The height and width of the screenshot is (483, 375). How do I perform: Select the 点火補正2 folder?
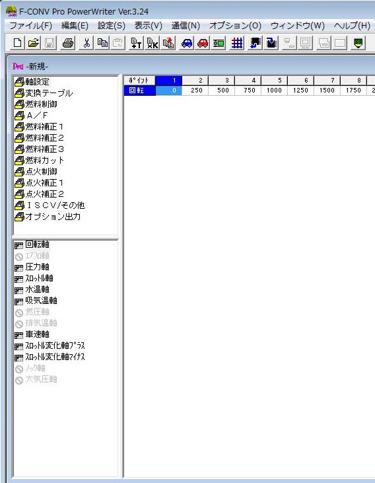40,194
